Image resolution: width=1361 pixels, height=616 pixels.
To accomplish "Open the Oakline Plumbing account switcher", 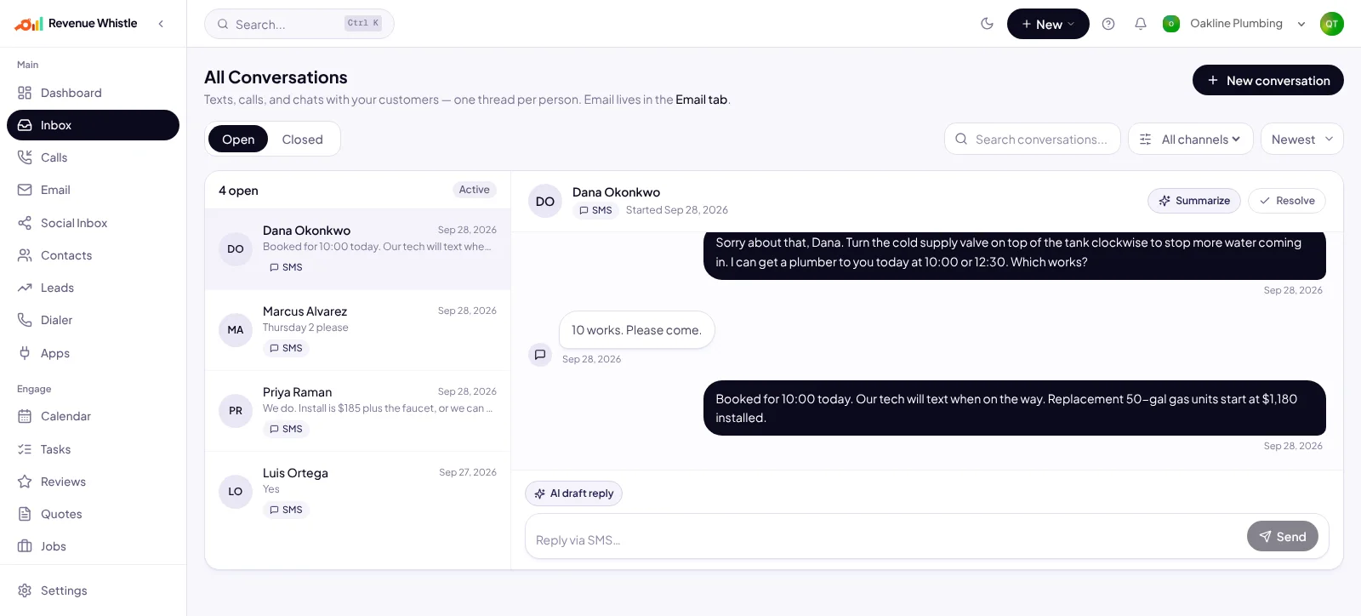I will click(1234, 24).
